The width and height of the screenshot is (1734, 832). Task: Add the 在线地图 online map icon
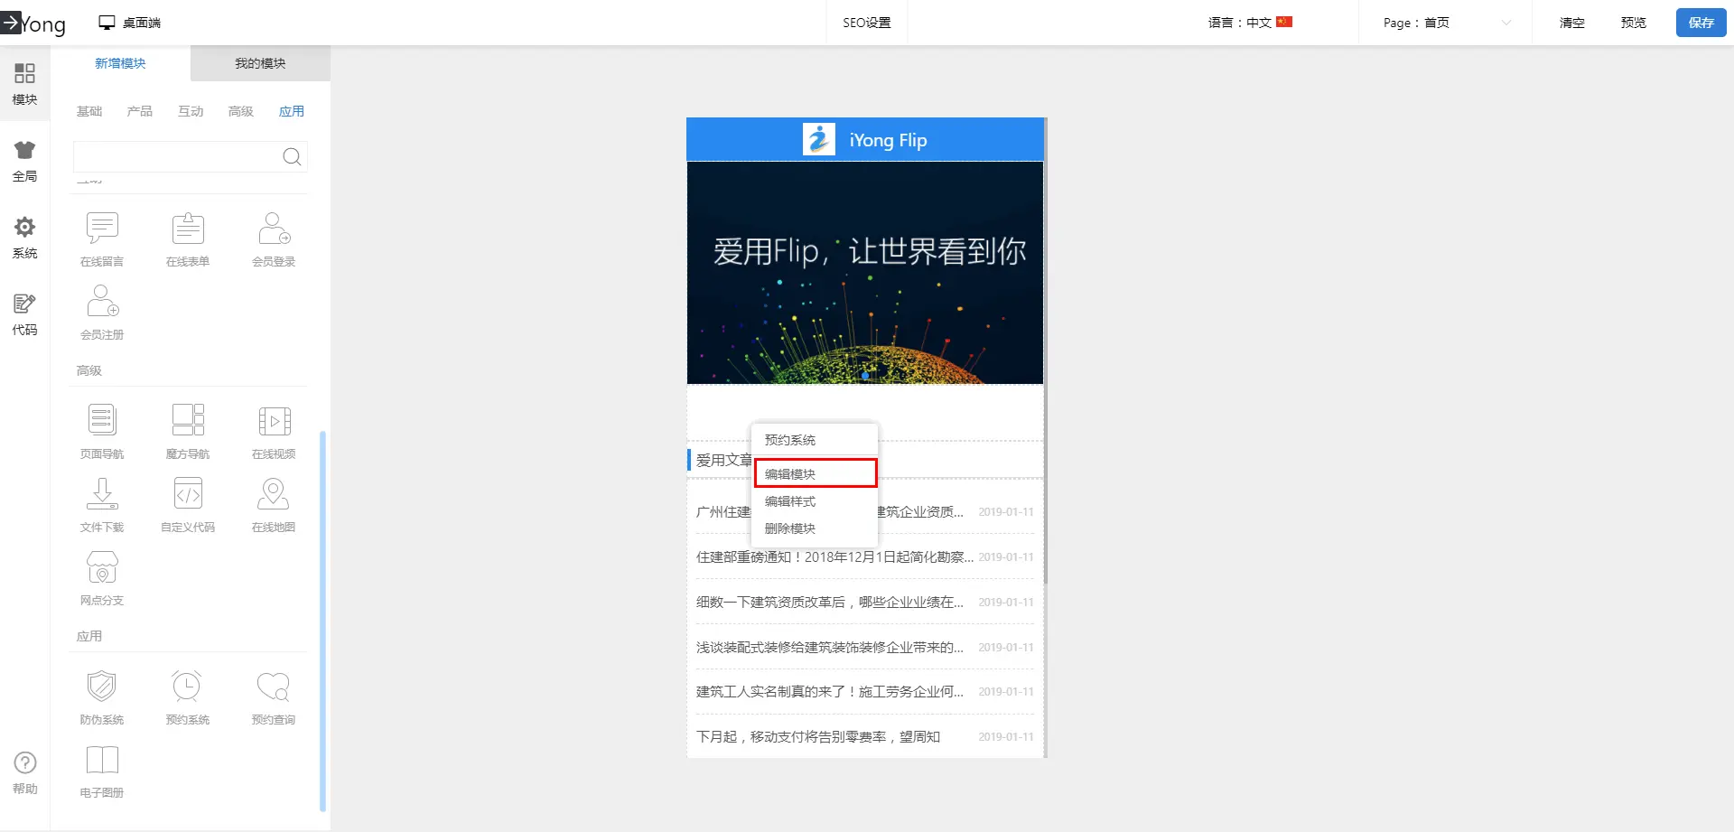(x=274, y=495)
